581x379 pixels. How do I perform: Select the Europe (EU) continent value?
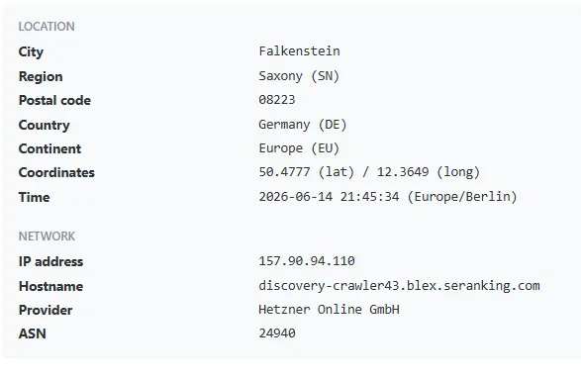pyautogui.click(x=299, y=148)
